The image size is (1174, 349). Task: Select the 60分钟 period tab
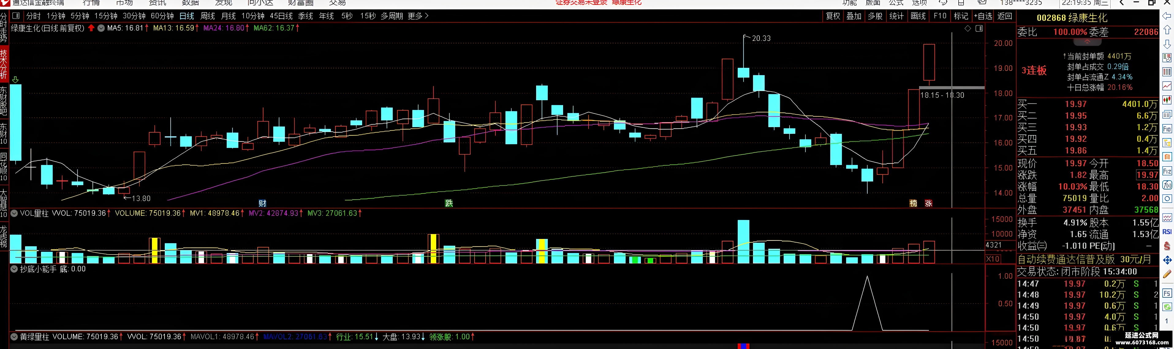pos(162,16)
